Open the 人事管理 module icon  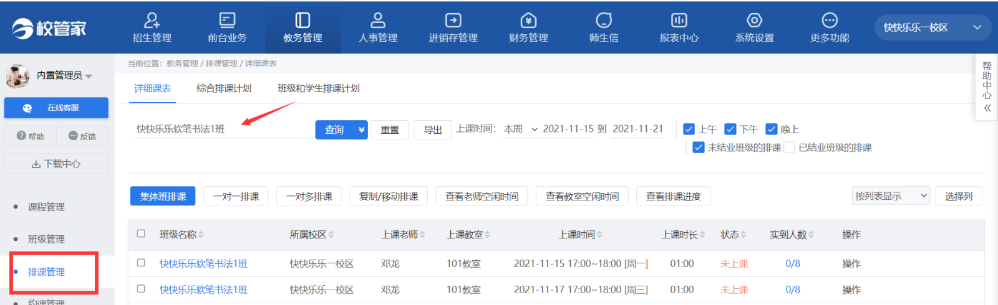point(377,21)
